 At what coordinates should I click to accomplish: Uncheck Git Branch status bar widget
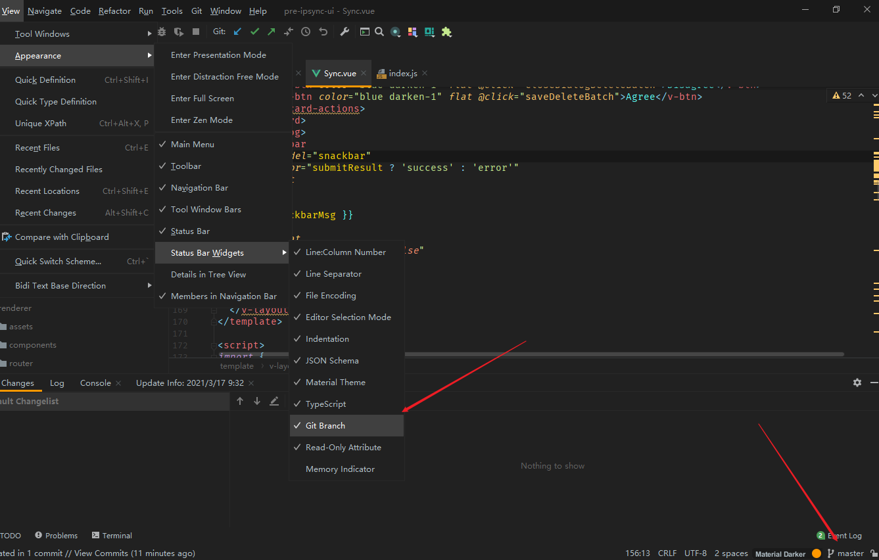[x=346, y=425]
